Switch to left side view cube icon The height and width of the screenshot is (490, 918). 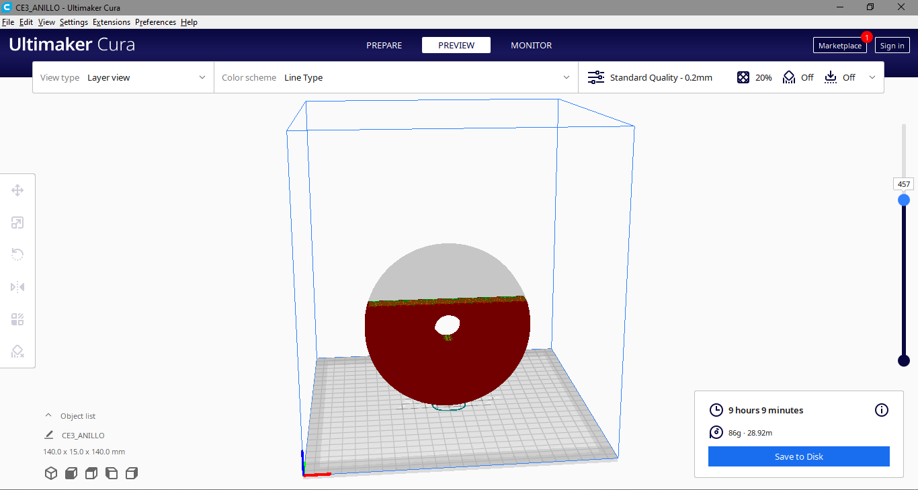(112, 473)
